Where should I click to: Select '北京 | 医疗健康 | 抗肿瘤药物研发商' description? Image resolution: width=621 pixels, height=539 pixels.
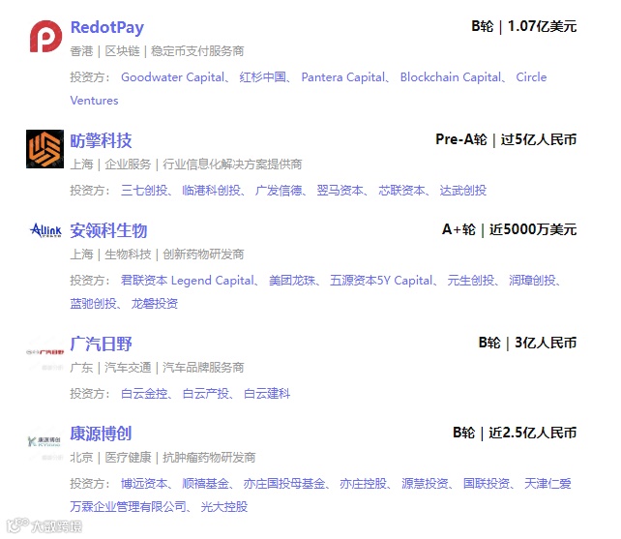click(x=163, y=458)
